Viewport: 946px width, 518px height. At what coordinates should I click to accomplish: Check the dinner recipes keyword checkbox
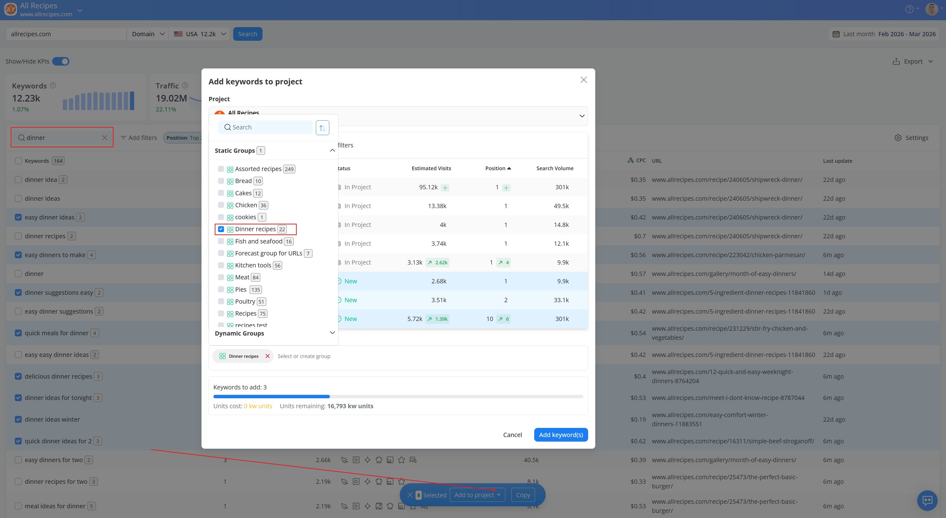tap(18, 236)
